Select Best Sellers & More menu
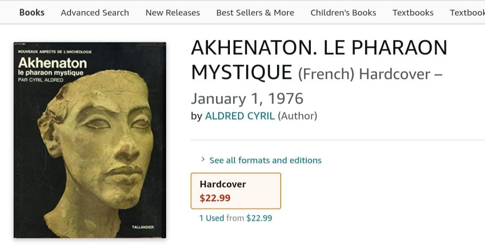 point(255,13)
